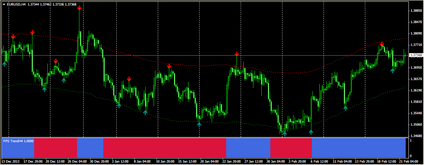The image size is (424, 165).
Task: Click the 1.36190 price scale value
Action: pyautogui.click(x=417, y=90)
